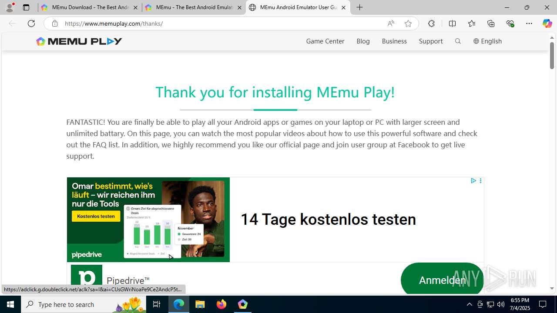This screenshot has height=313, width=557.
Task: Open MEmu app in taskbar
Action: [243, 304]
